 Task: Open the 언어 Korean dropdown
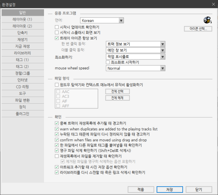[x=102, y=20]
